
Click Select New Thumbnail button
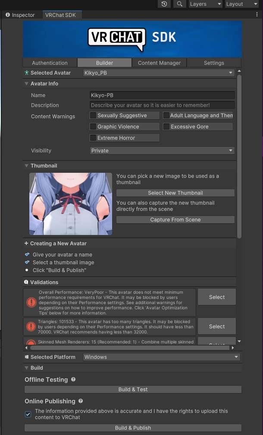175,193
